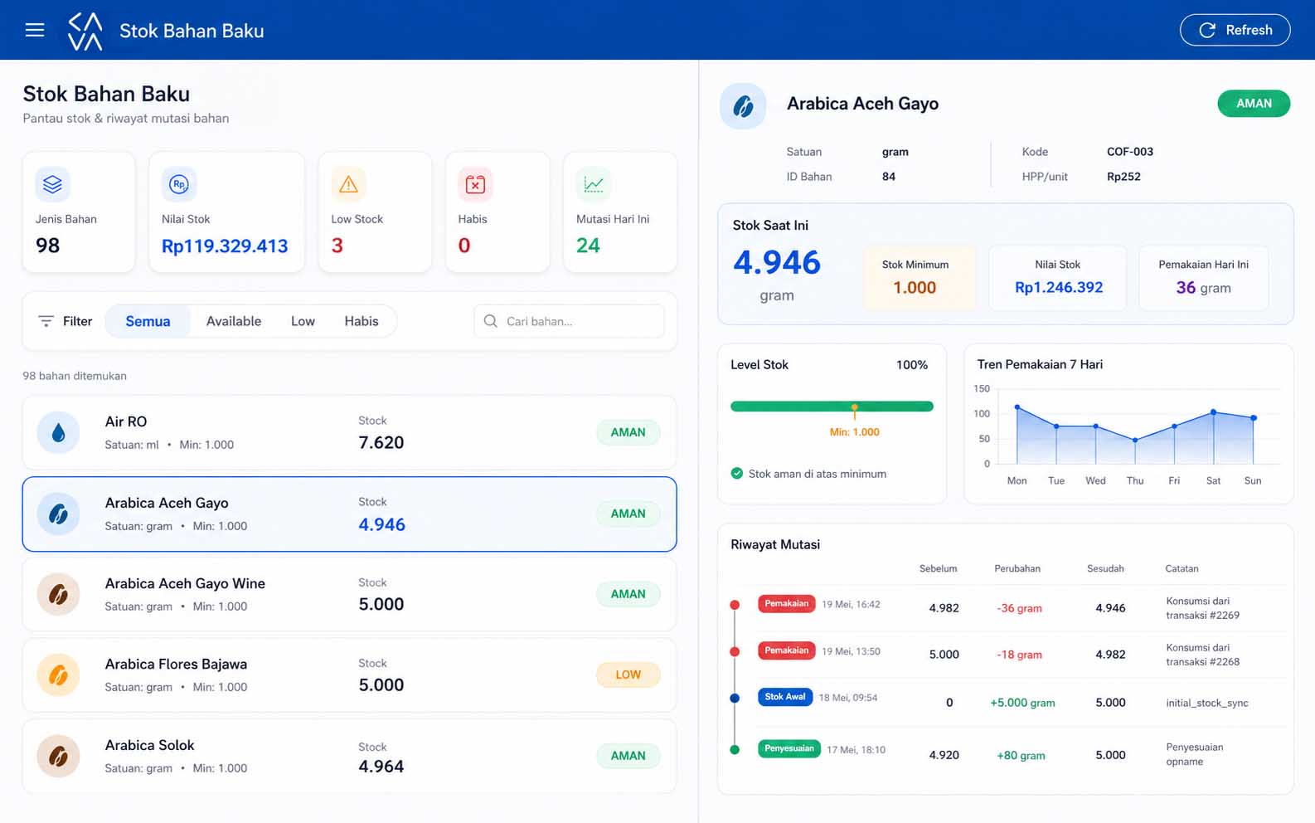Open the hamburger menu
Screen dimensions: 1315x823
coord(35,31)
